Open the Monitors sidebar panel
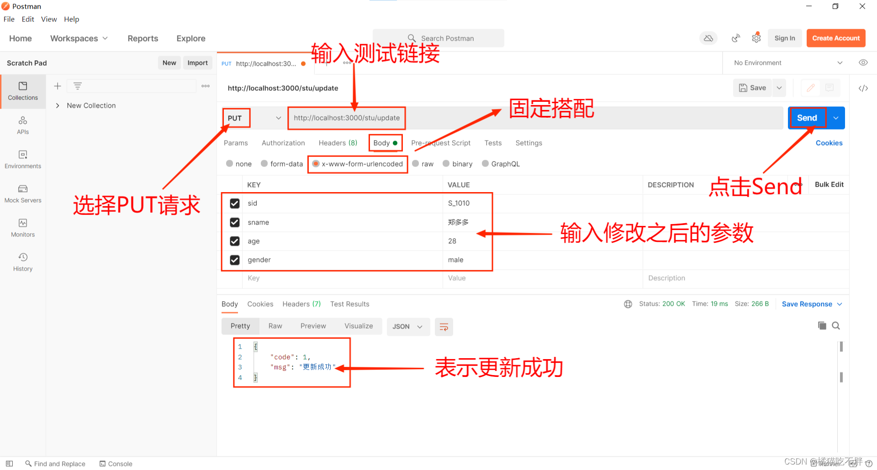This screenshot has width=877, height=470. 23,228
